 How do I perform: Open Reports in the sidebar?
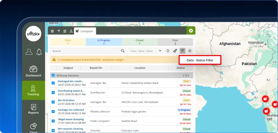click(33, 109)
